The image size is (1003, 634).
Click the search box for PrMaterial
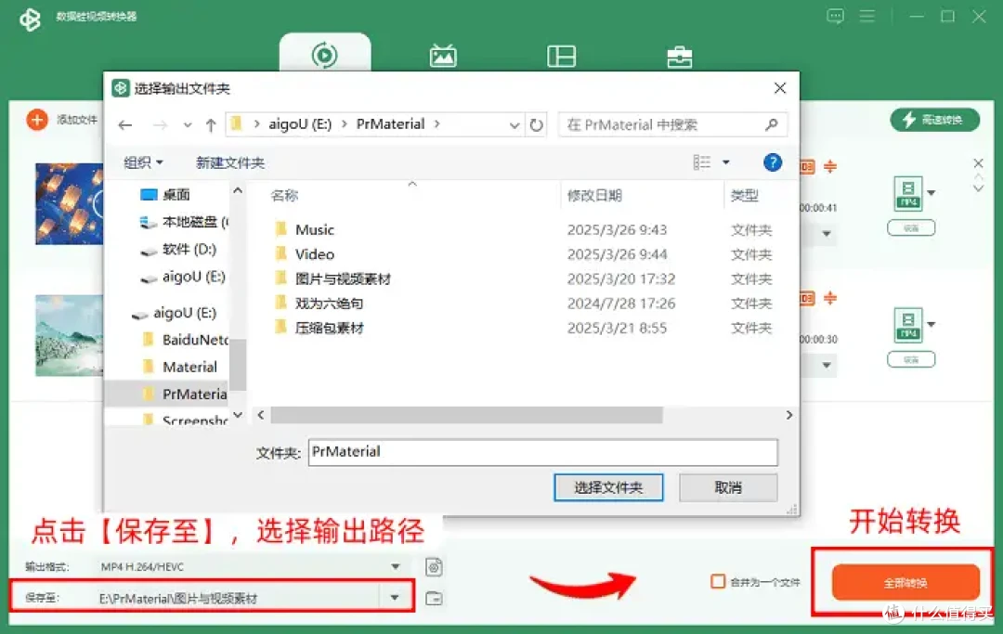coord(672,124)
